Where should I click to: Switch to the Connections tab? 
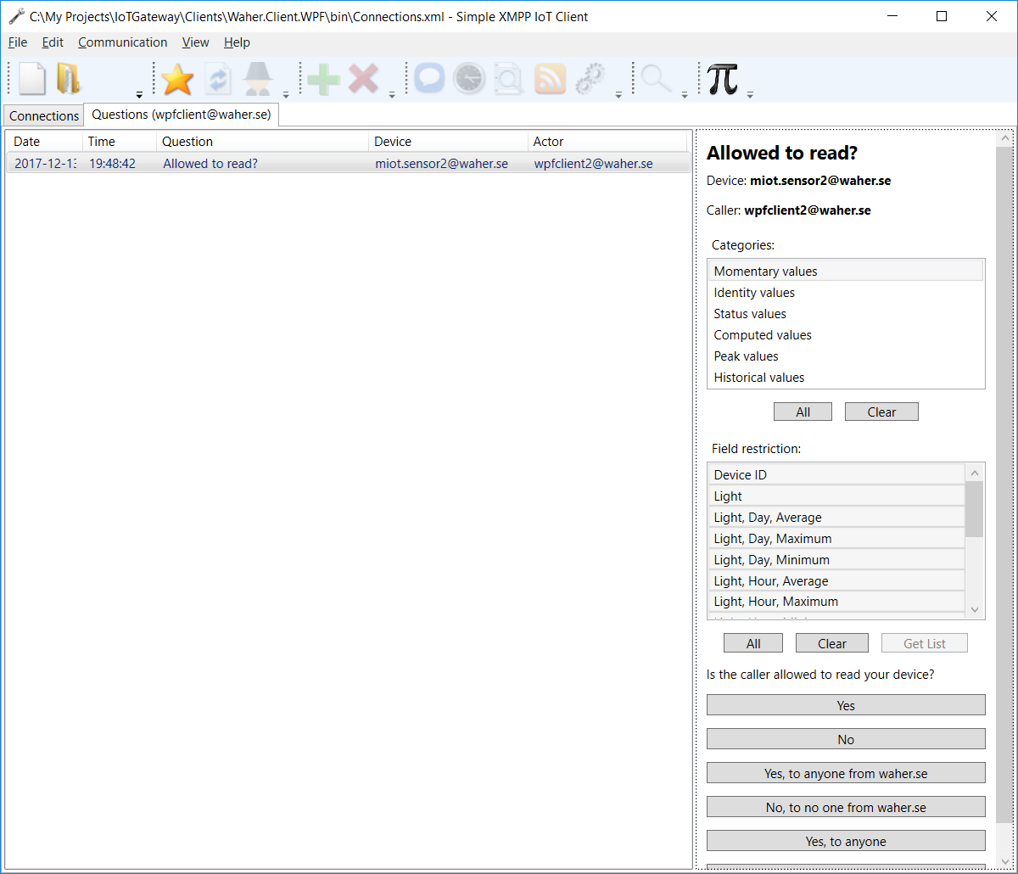pyautogui.click(x=44, y=116)
